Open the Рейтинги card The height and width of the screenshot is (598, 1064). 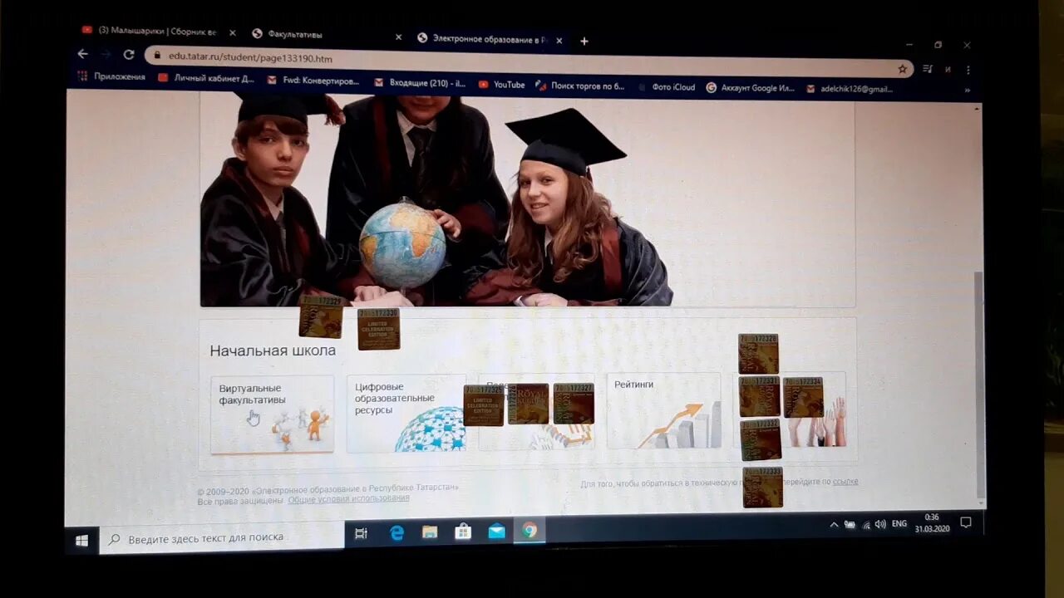663,410
